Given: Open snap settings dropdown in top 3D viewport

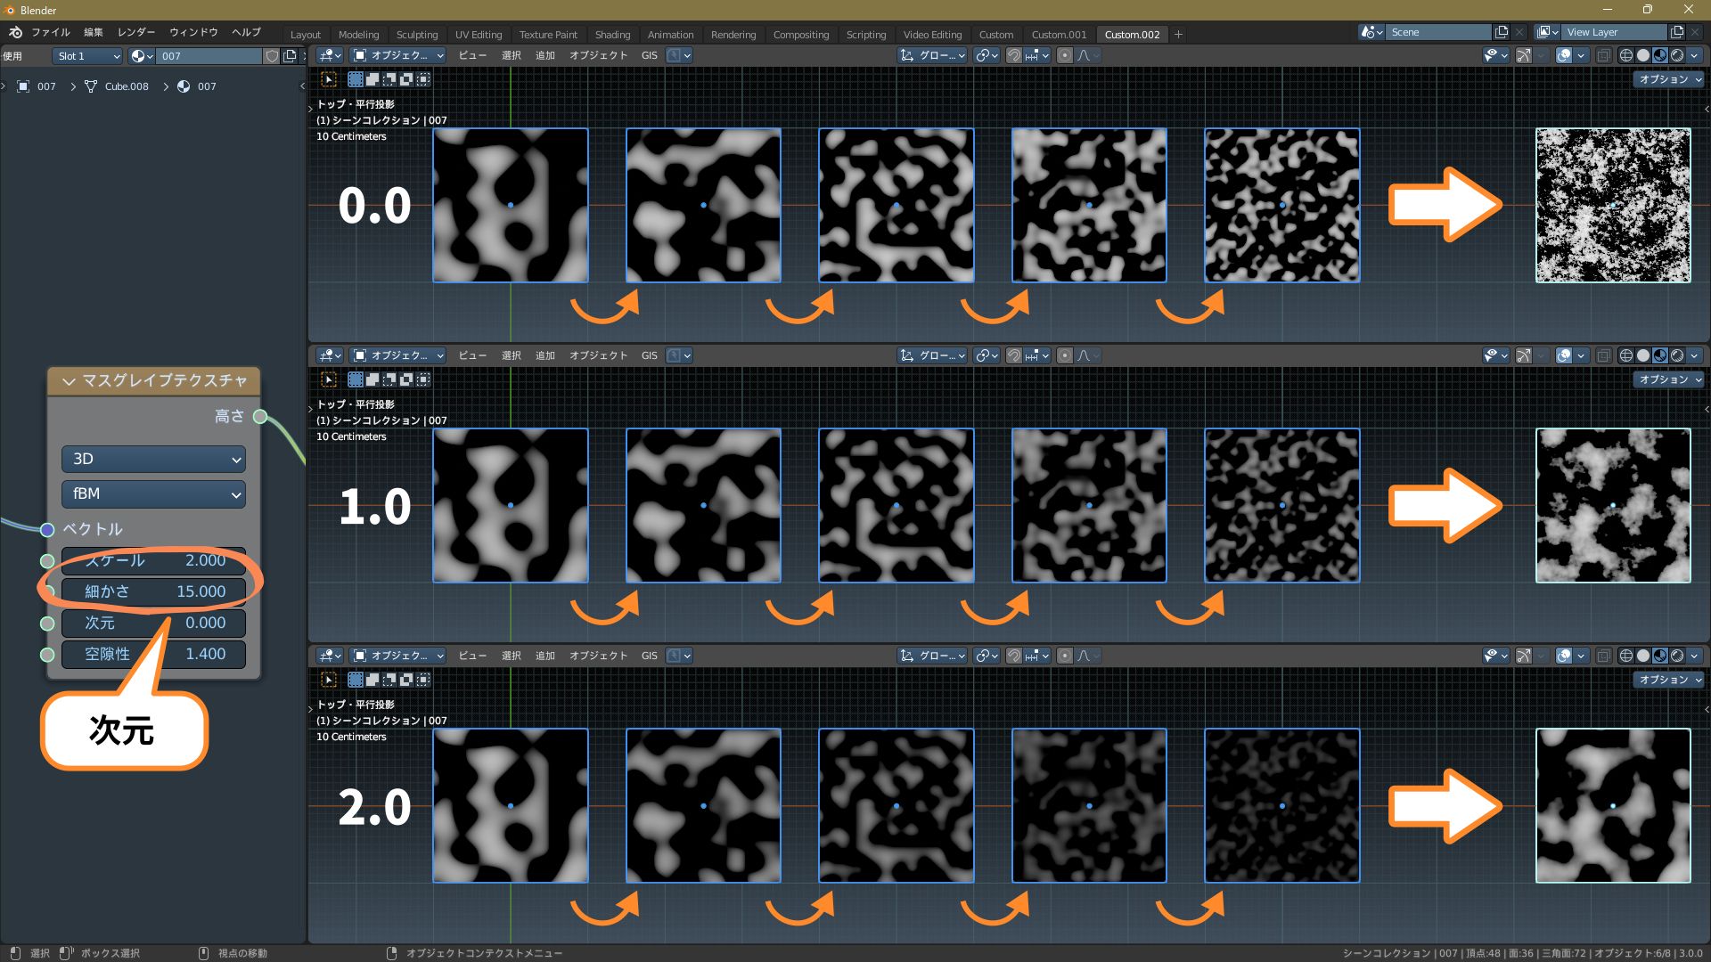Looking at the screenshot, I should pyautogui.click(x=1036, y=55).
